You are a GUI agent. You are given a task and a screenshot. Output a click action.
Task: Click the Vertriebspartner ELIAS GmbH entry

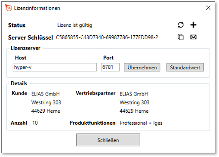point(134,94)
